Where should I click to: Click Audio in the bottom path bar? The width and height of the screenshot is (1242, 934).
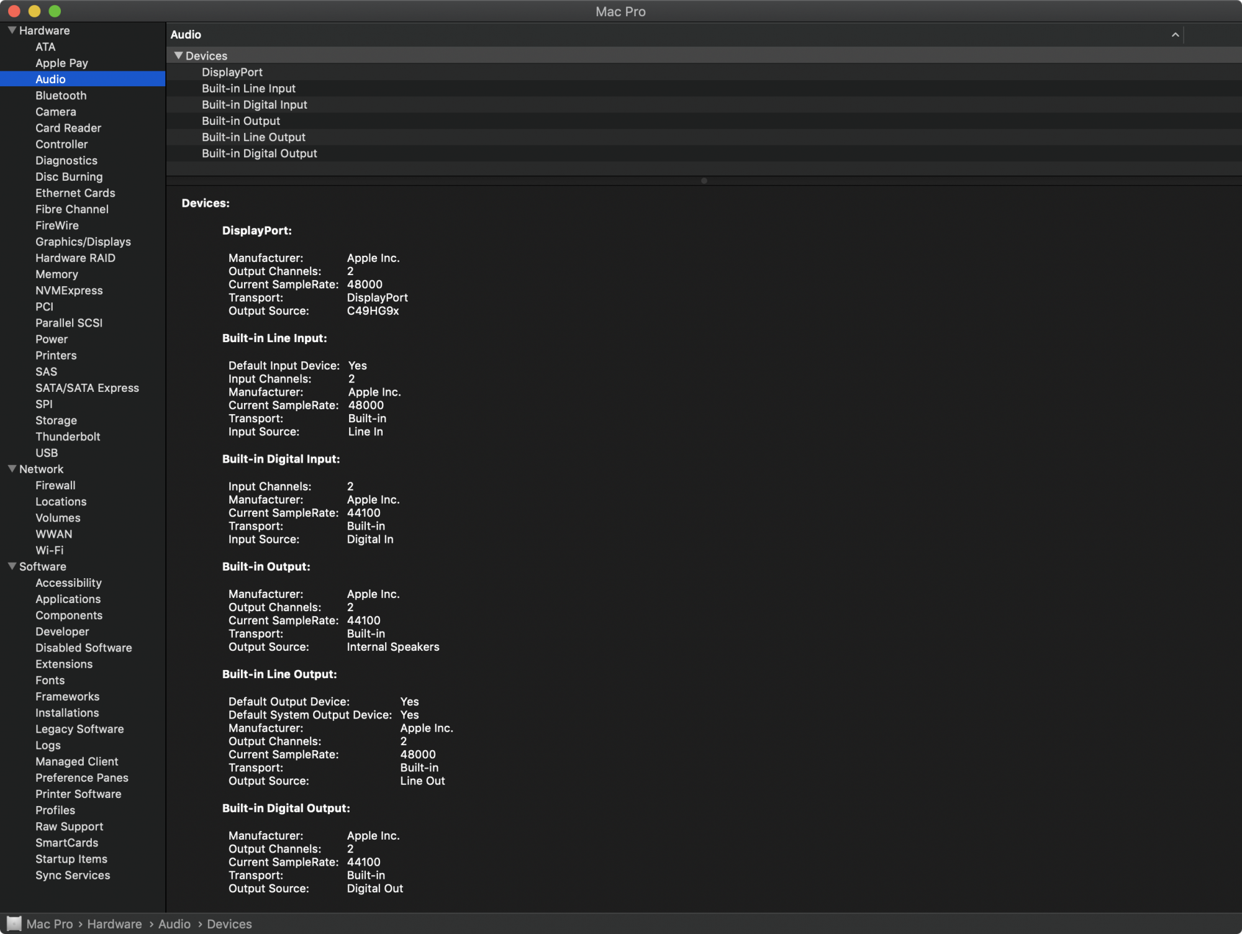point(175,923)
